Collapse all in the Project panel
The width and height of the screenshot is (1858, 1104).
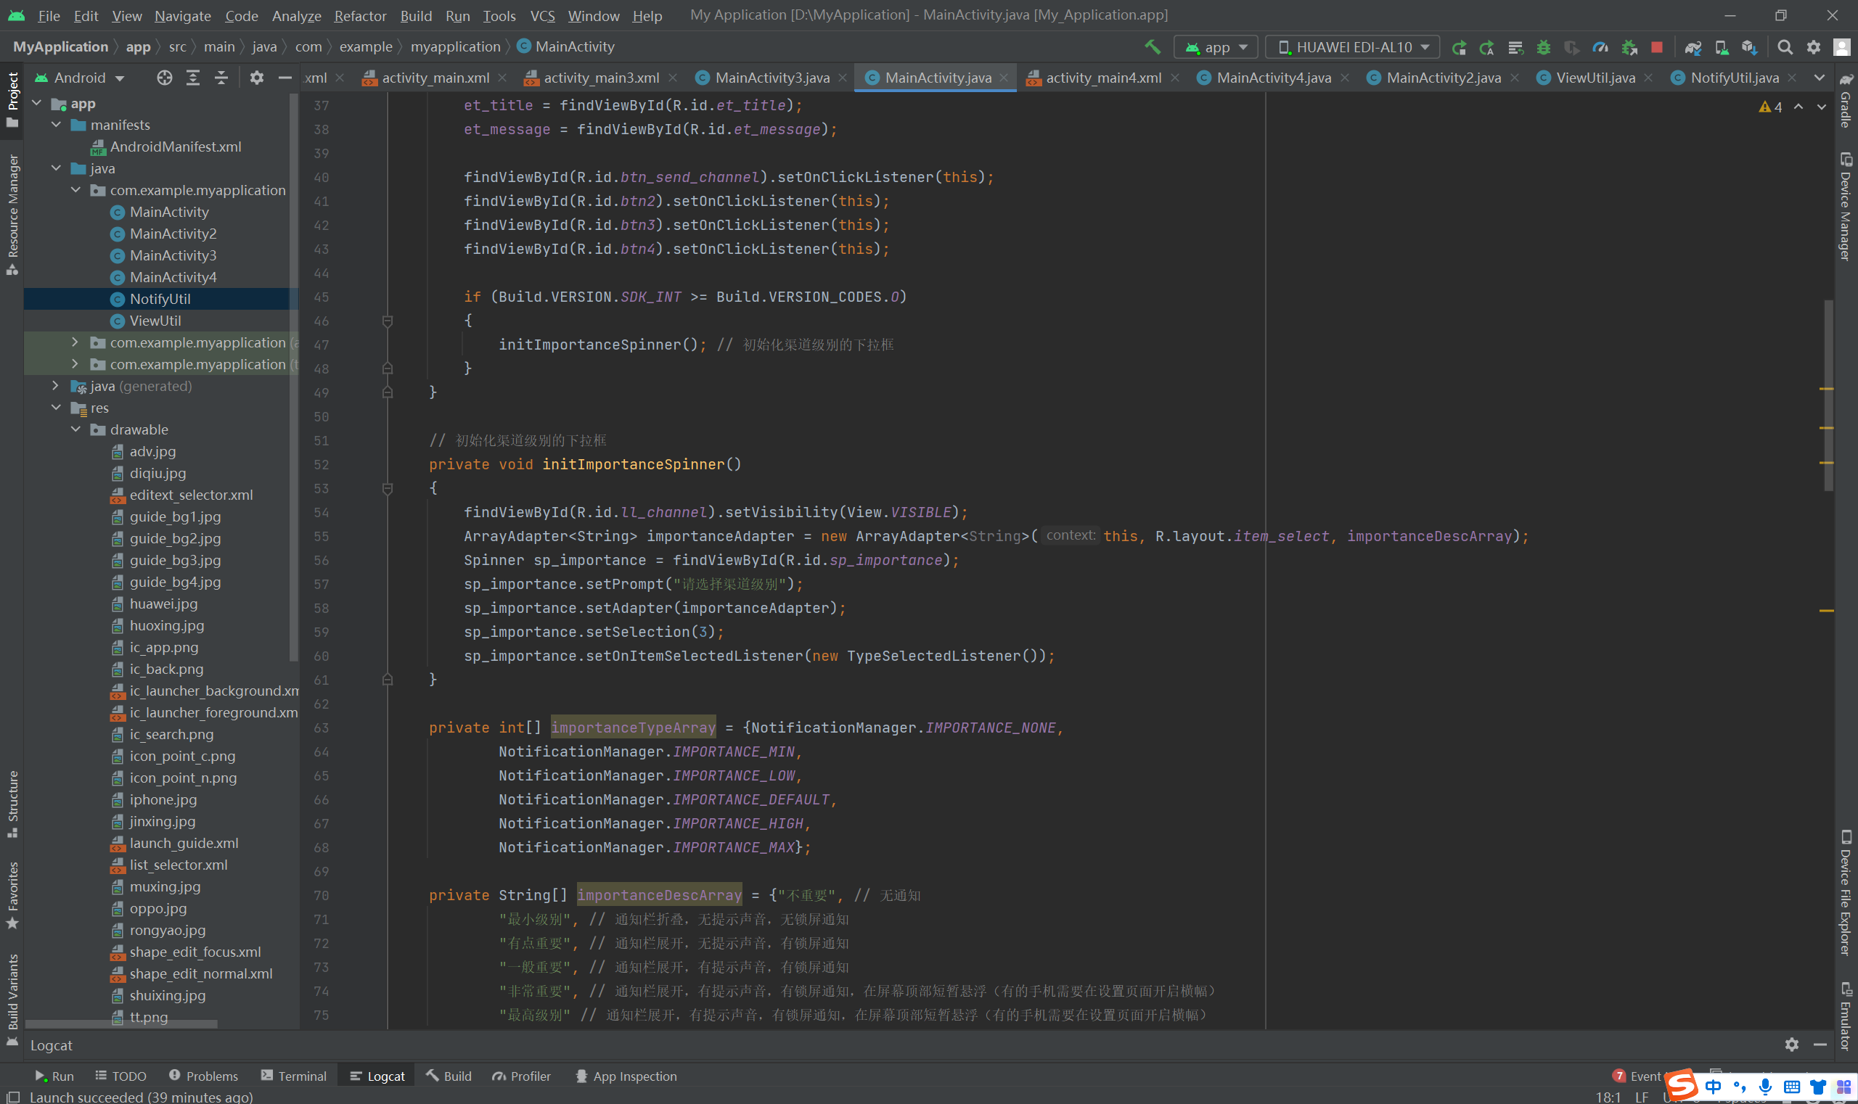(221, 78)
